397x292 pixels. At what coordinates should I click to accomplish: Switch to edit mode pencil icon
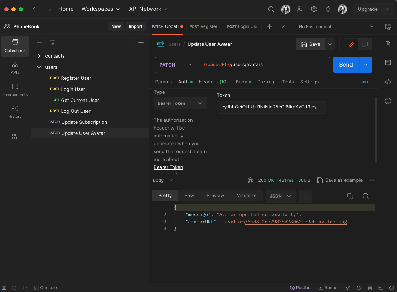click(352, 44)
